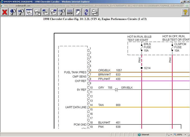Toggle the Hide/Show button
Viewport: 190px width, 137px height.
point(70,12)
